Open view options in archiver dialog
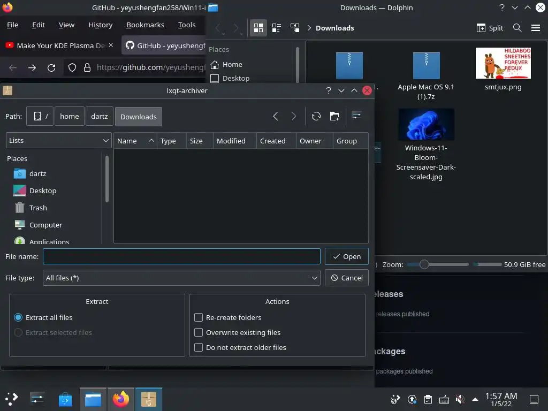Viewport: 548px width, 411px height. pyautogui.click(x=356, y=116)
